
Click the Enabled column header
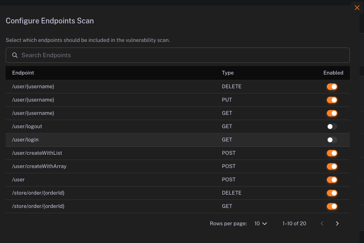333,73
